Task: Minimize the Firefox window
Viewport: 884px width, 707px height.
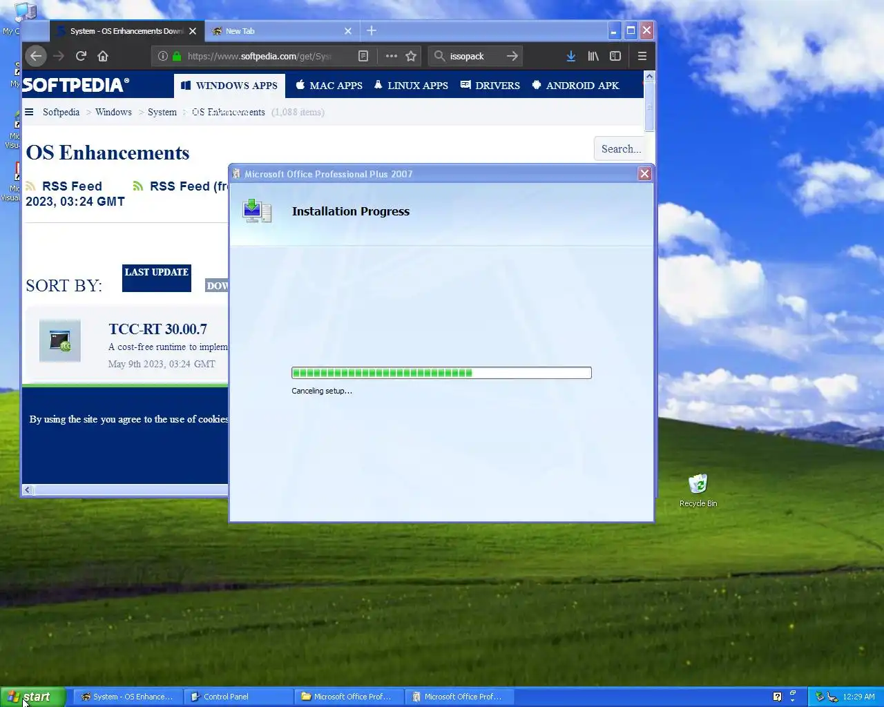Action: pyautogui.click(x=614, y=30)
